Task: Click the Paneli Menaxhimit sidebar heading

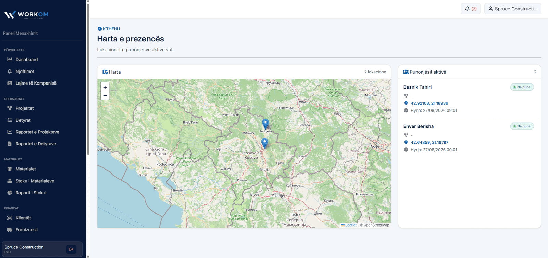Action: pyautogui.click(x=21, y=33)
